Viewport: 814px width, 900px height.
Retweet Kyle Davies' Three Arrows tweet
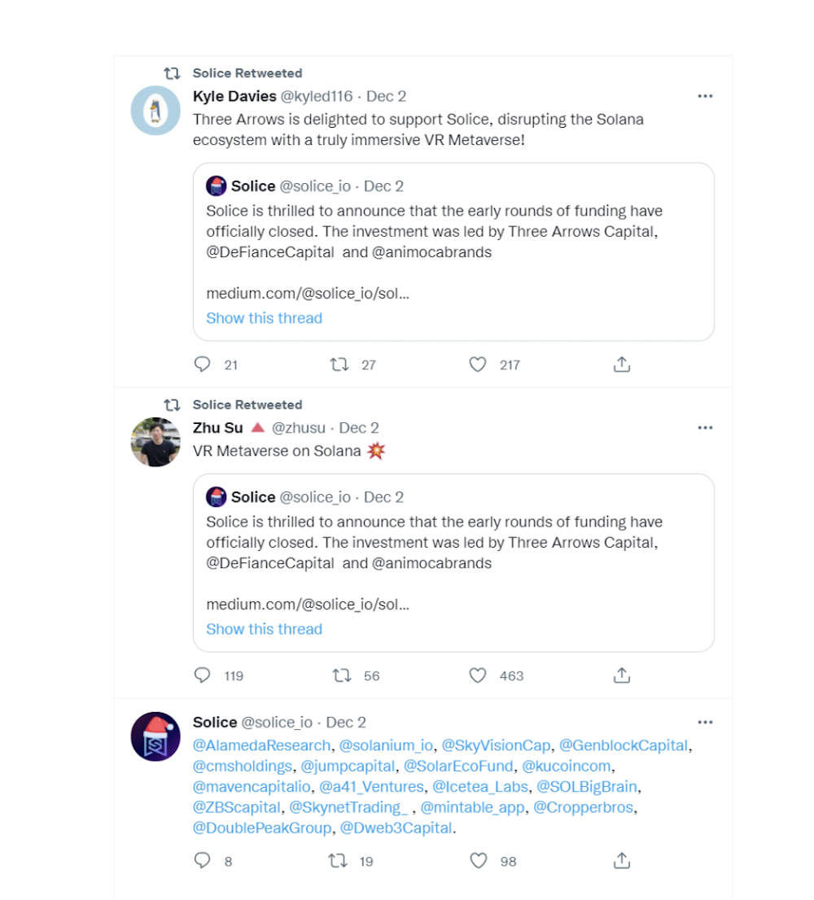click(339, 365)
